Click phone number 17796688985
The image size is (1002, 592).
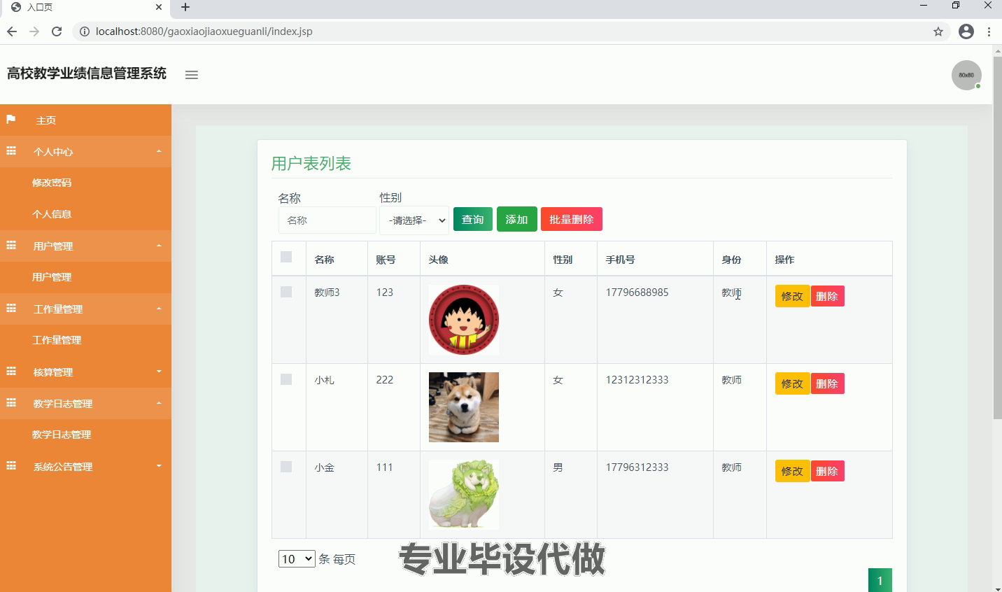click(637, 293)
